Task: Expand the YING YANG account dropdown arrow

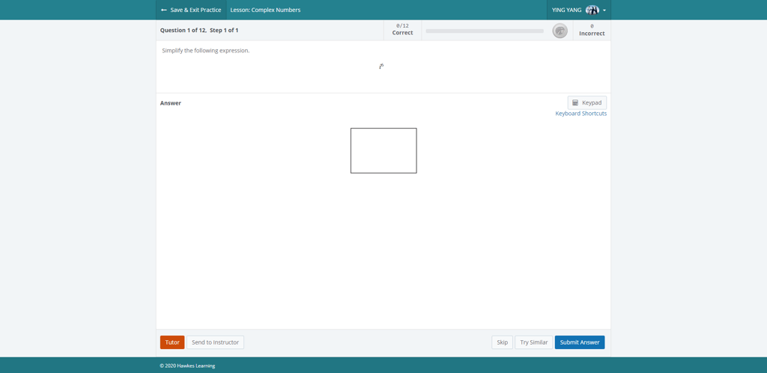Action: tap(604, 10)
